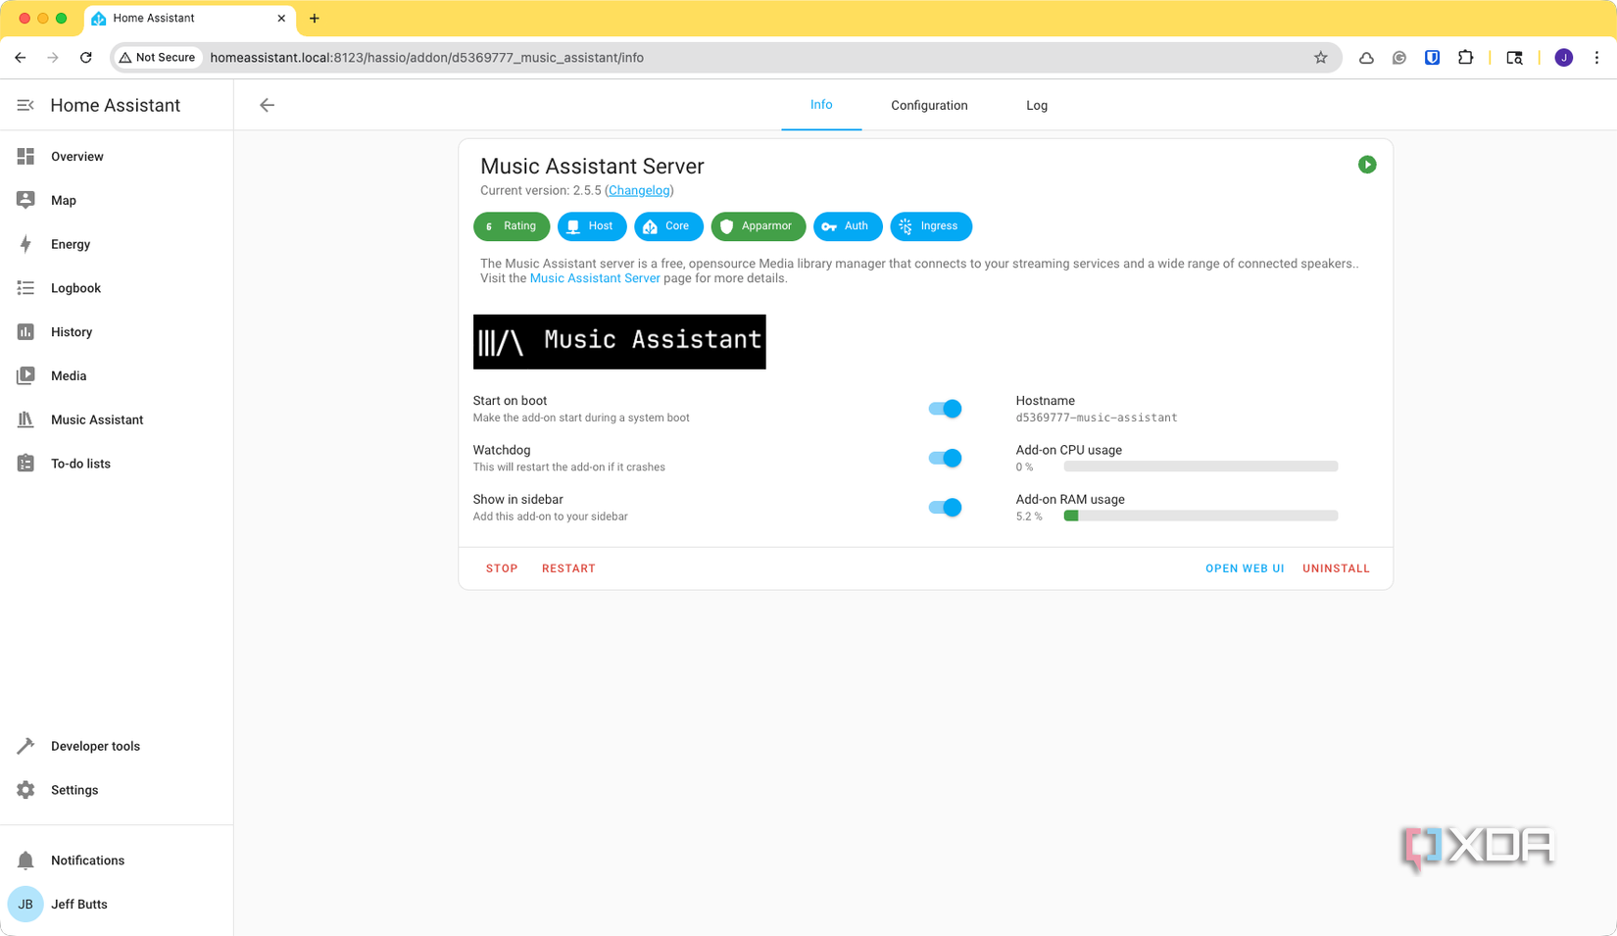Open the Energy dashboard
Viewport: 1617px width, 936px height.
click(x=69, y=244)
